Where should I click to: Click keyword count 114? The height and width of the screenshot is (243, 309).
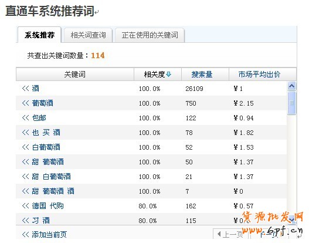point(98,55)
